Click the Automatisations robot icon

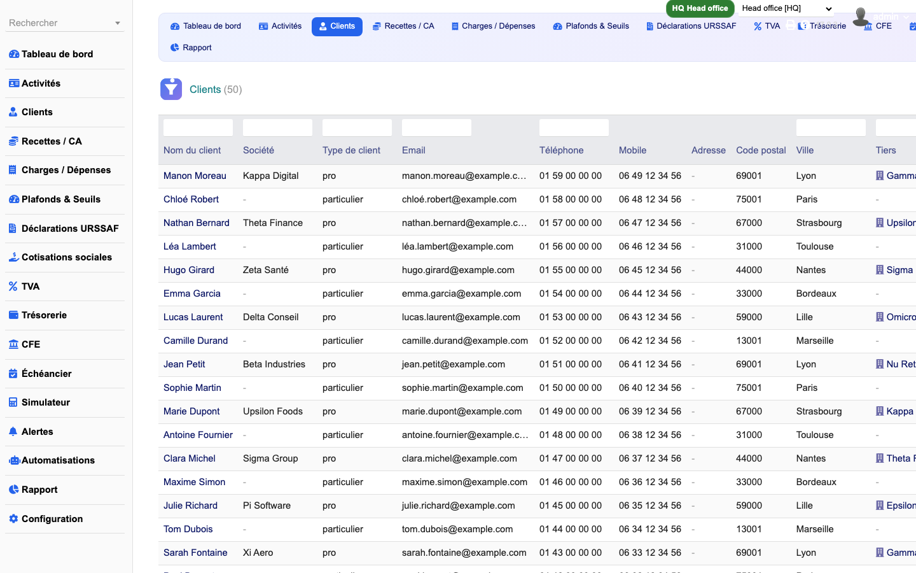14,460
